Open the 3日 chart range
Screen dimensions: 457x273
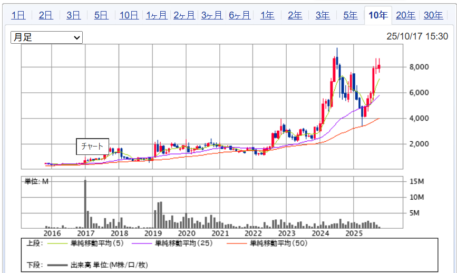coord(73,15)
